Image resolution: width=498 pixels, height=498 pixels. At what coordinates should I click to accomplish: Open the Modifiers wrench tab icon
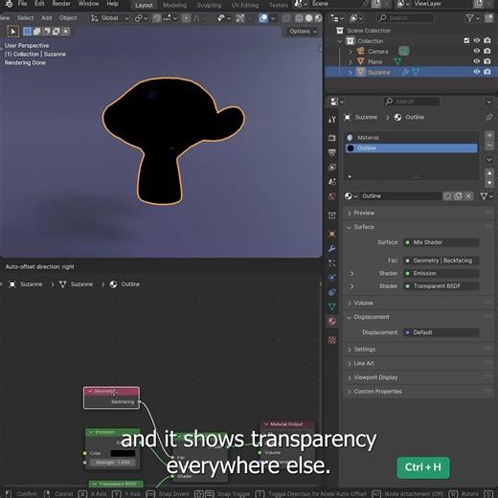pos(332,248)
